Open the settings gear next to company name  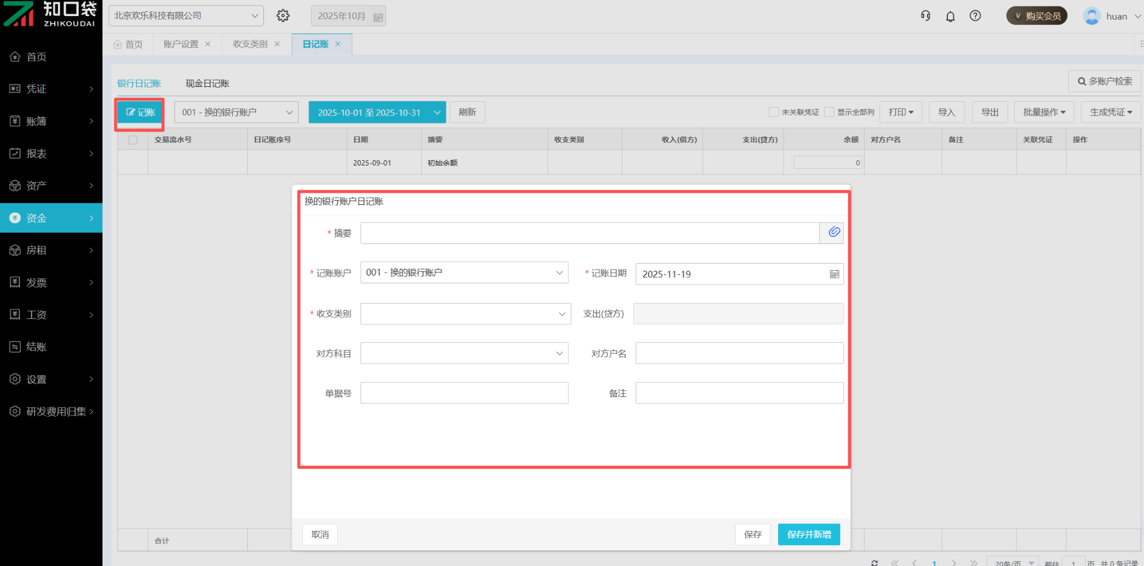[283, 16]
